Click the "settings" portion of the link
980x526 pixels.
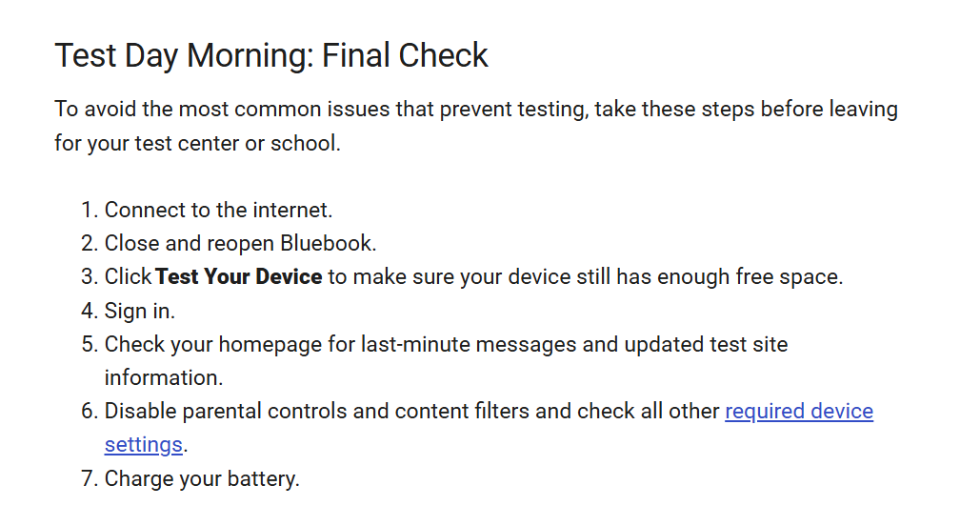coord(143,445)
